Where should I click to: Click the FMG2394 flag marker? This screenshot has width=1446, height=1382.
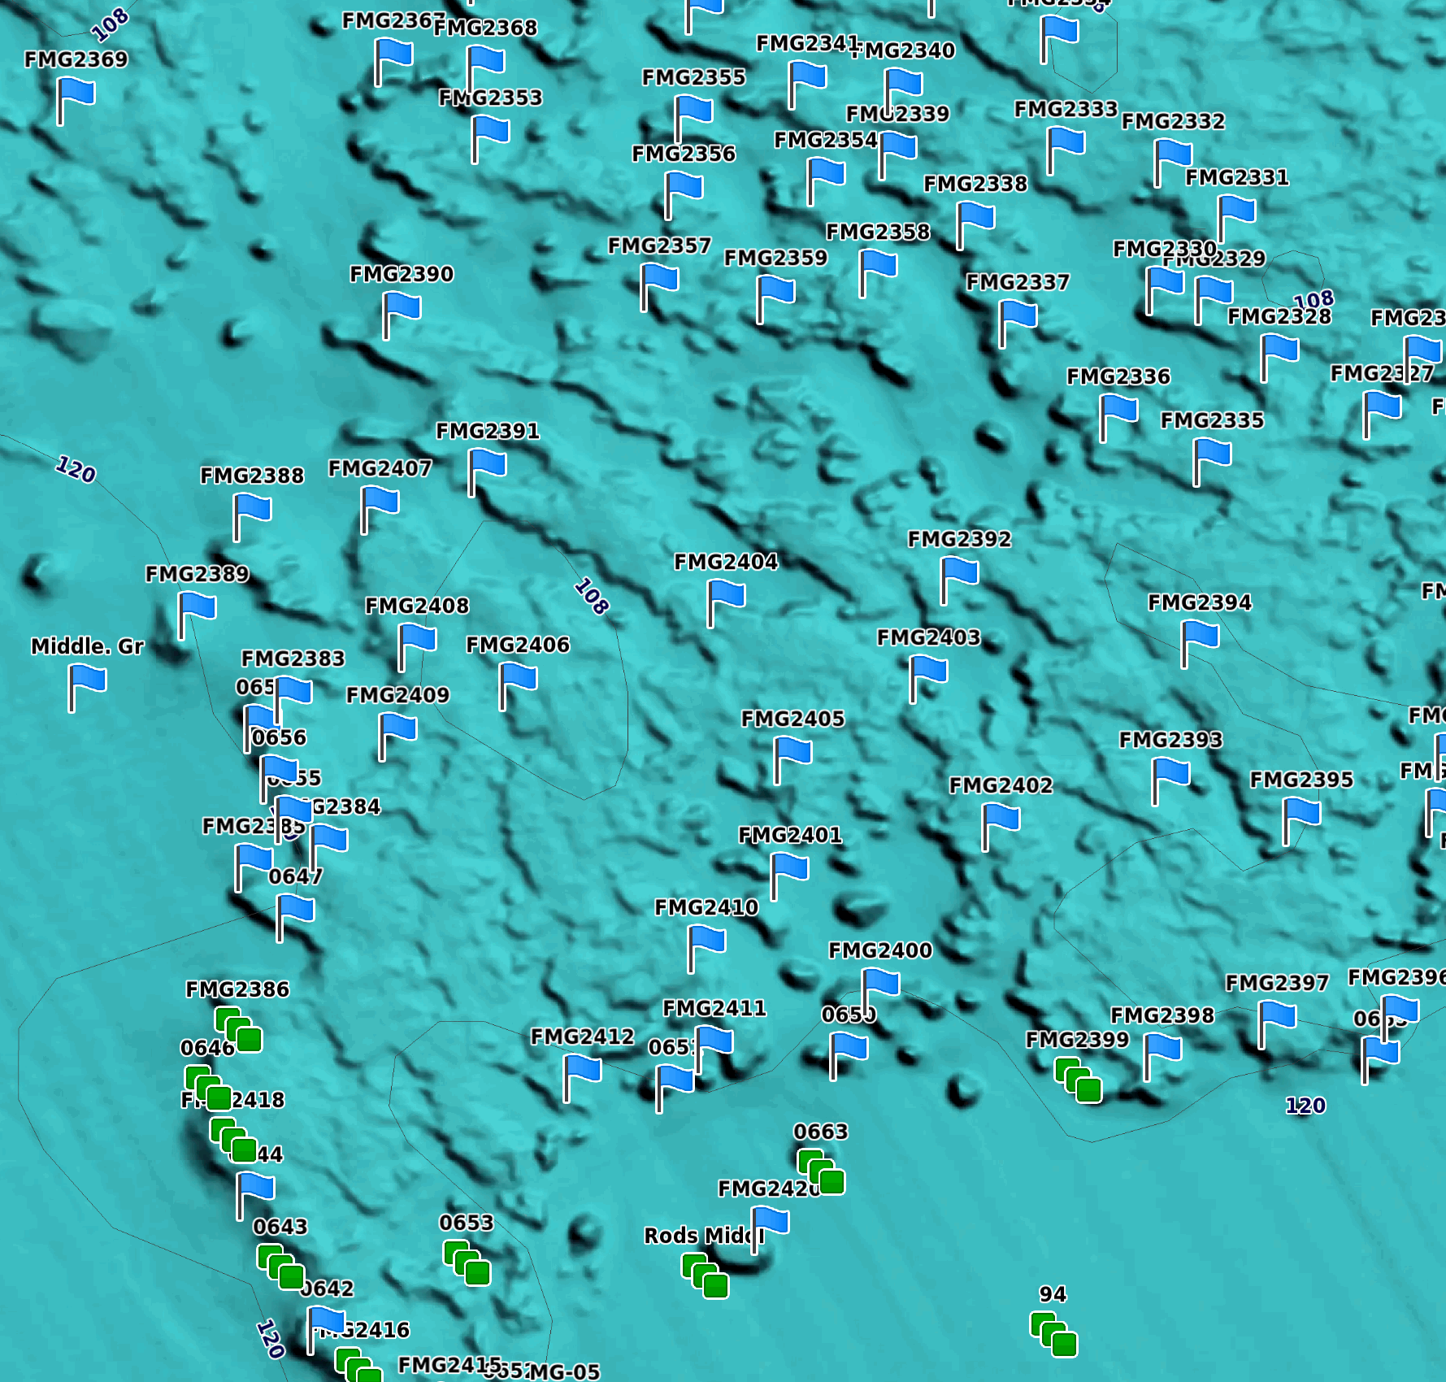pos(1200,643)
